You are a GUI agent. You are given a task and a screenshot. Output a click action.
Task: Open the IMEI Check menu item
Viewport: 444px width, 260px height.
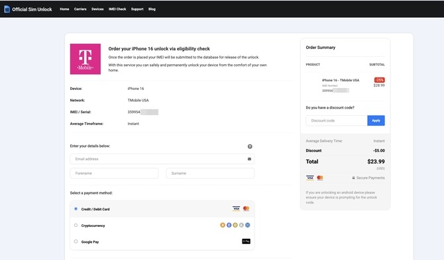pyautogui.click(x=117, y=9)
